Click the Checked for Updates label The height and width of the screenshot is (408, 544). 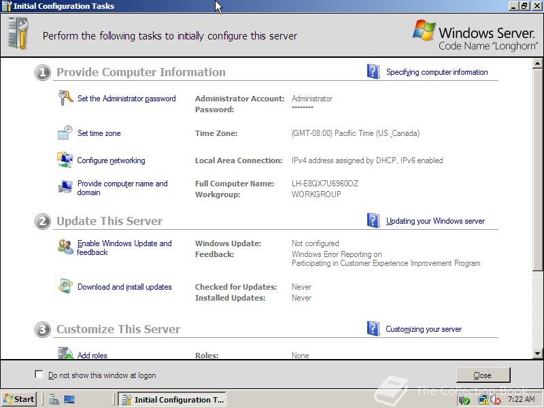coord(236,287)
